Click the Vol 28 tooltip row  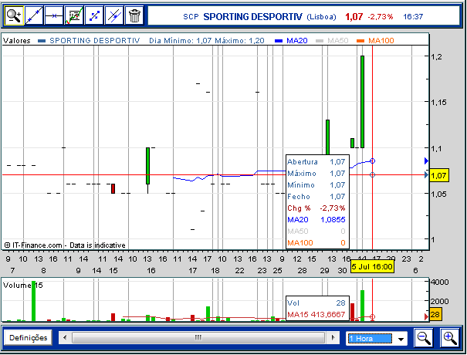pyautogui.click(x=316, y=303)
